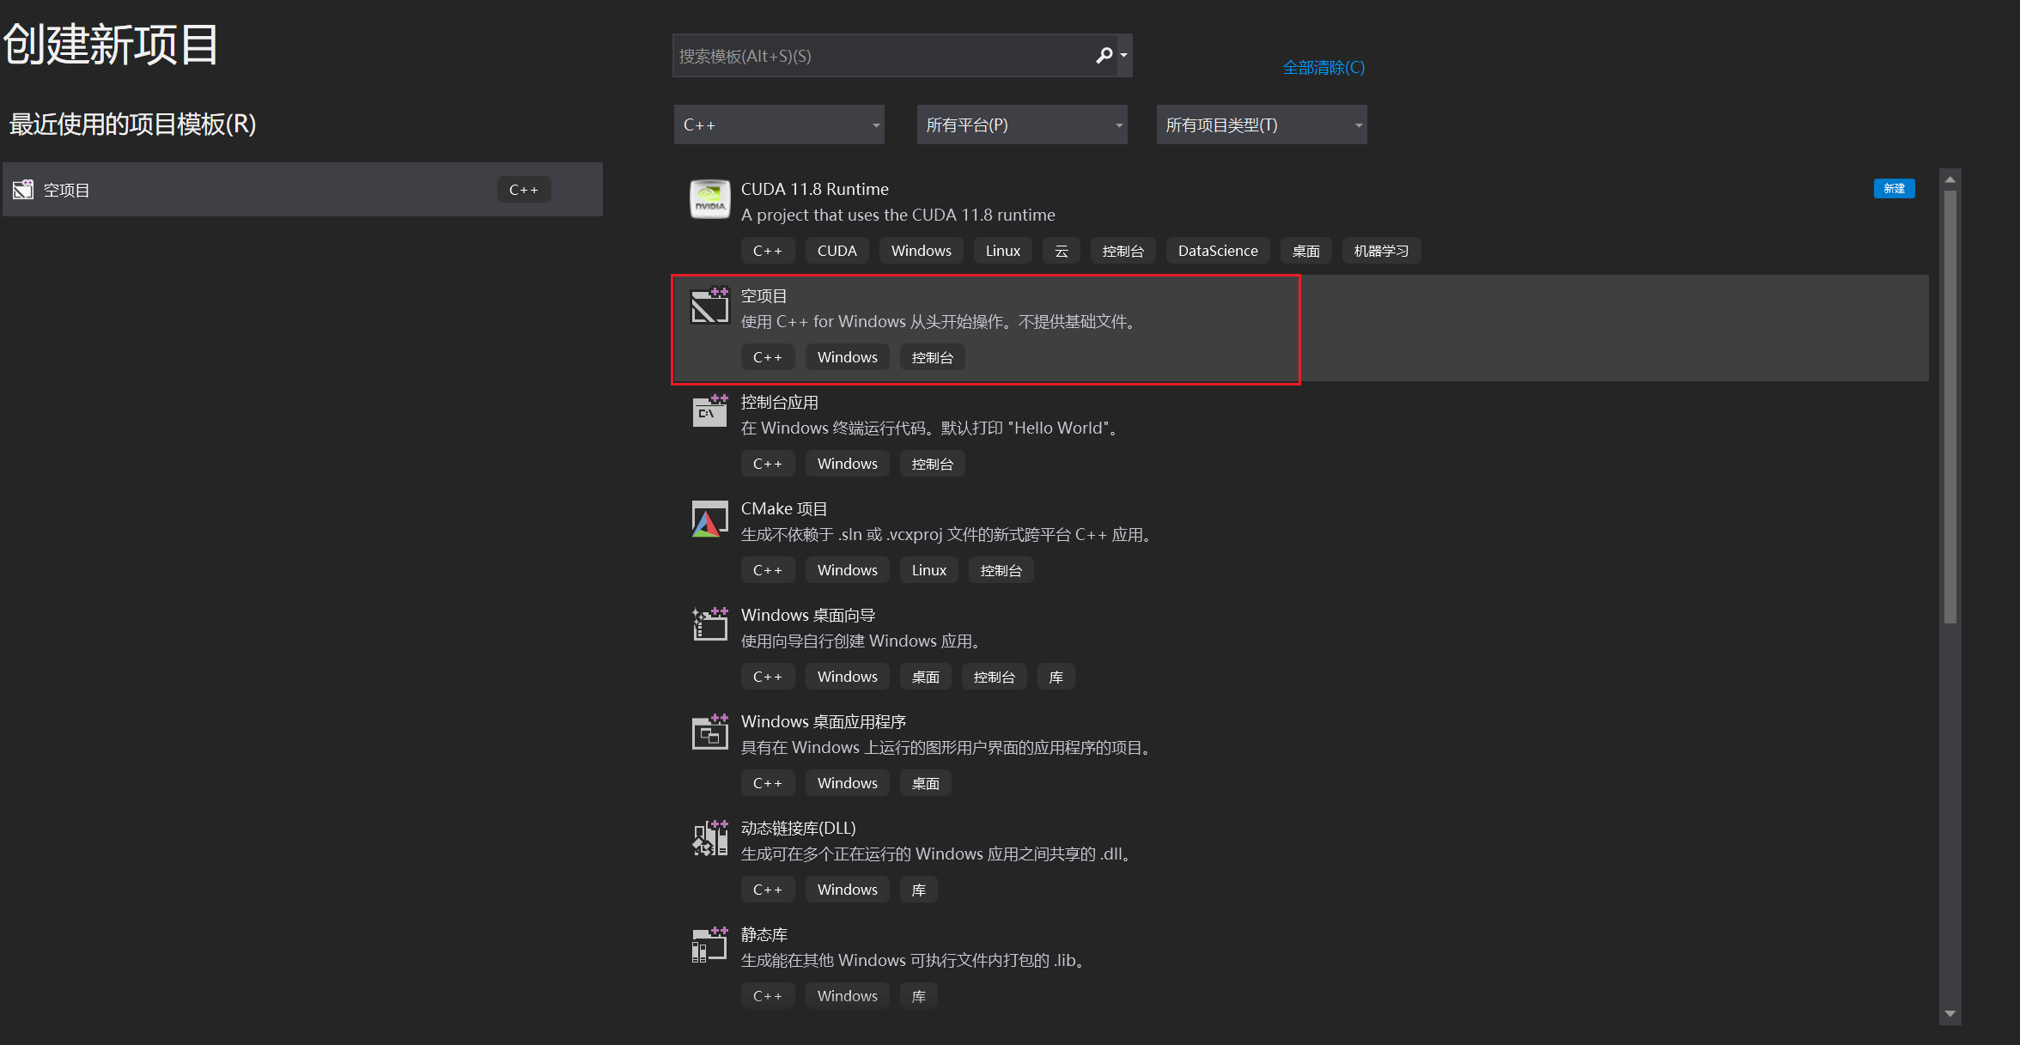Select the 控制台应用 template title
2020x1045 pixels.
pyautogui.click(x=779, y=402)
